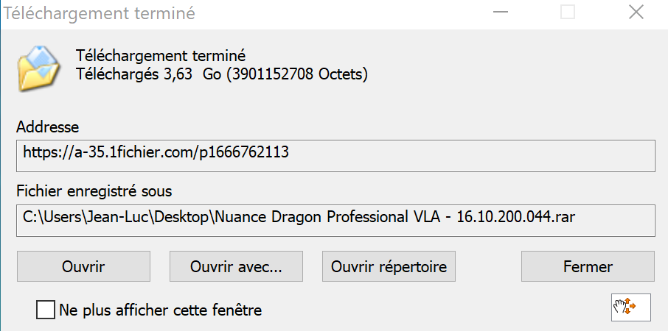Click the drag-and-drop hand icon
The image size is (668, 331).
click(x=630, y=307)
